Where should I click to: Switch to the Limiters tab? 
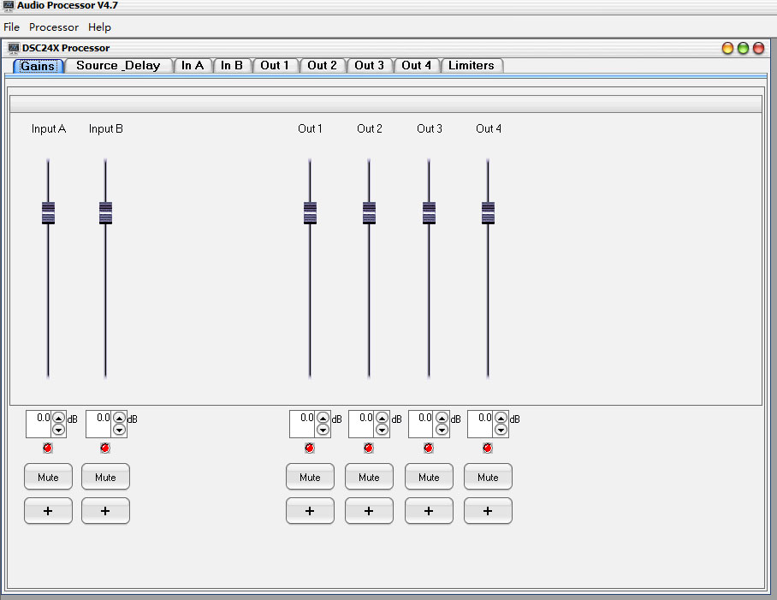click(472, 65)
